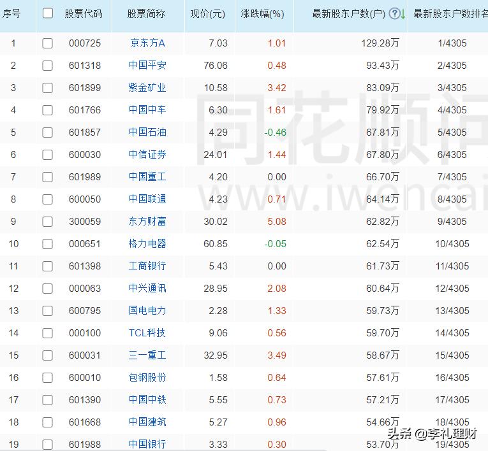Open the 三一重工 stock link
This screenshot has height=451, width=488.
[147, 355]
